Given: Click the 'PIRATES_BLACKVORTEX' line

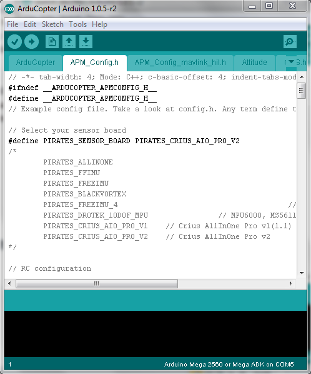Looking at the screenshot, I should tap(84, 194).
